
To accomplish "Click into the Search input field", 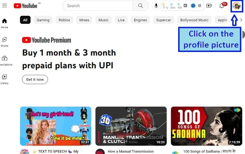I will click(x=98, y=6).
